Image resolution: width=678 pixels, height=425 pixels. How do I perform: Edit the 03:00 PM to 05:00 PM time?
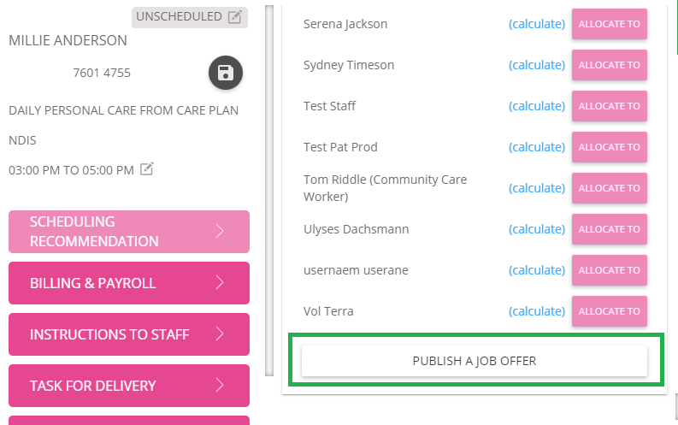click(x=147, y=168)
